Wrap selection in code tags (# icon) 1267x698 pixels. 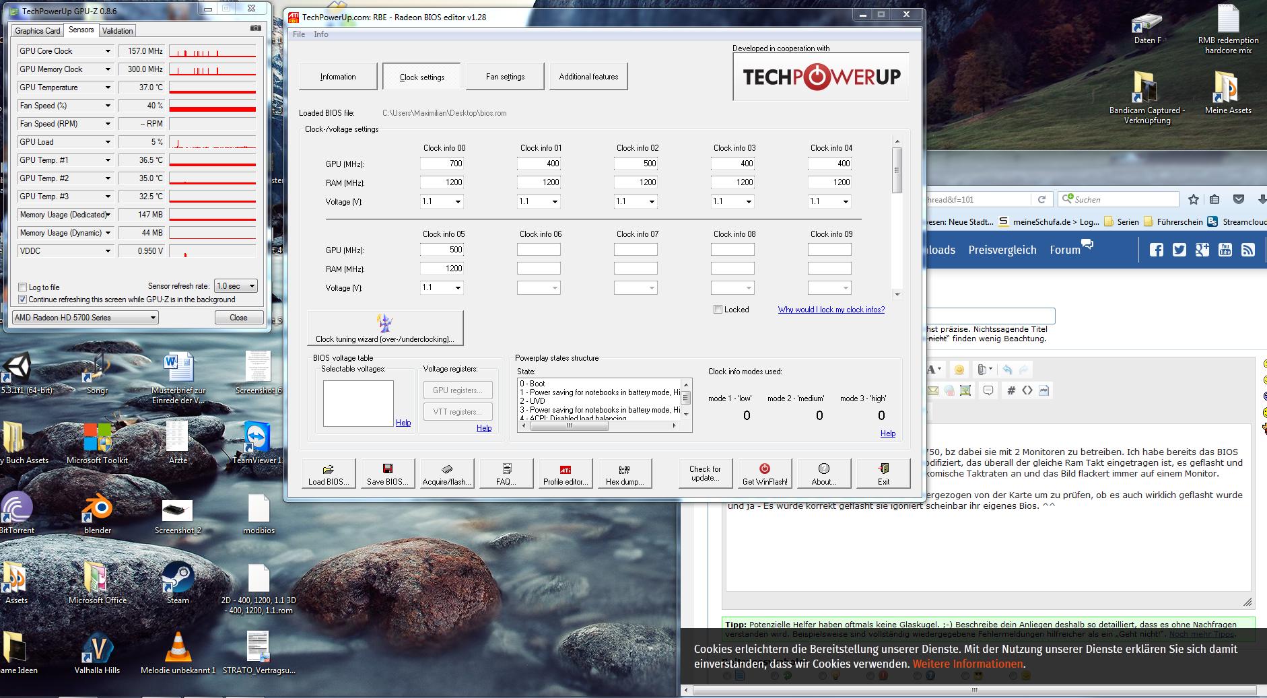tap(1011, 390)
